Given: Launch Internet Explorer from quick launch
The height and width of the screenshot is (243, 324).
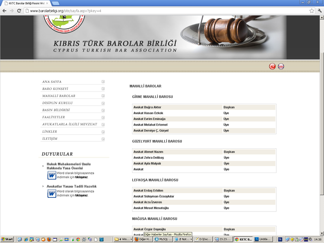Looking at the screenshot, I should pos(26,239).
